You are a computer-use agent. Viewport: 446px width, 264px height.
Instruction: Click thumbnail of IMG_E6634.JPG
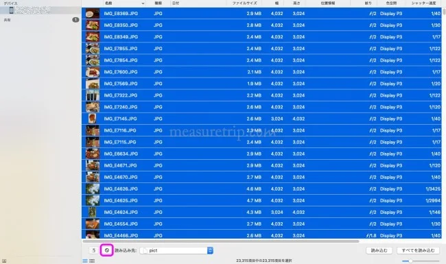coord(93,154)
